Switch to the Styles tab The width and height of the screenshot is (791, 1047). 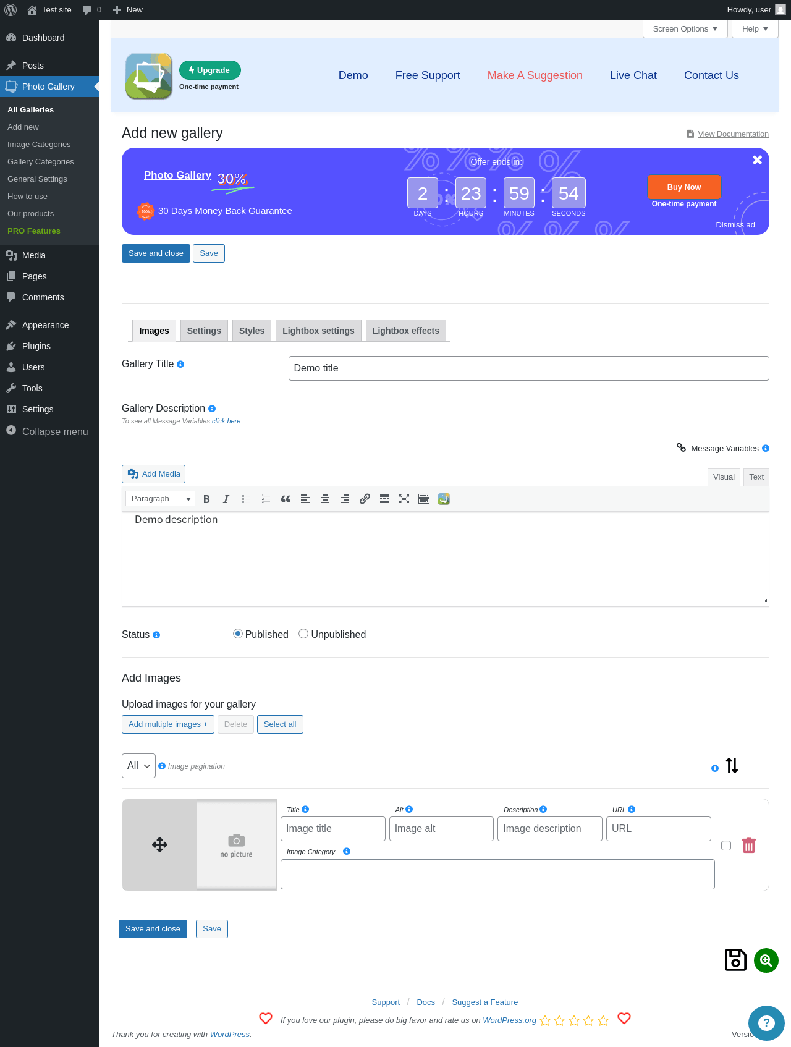point(252,331)
